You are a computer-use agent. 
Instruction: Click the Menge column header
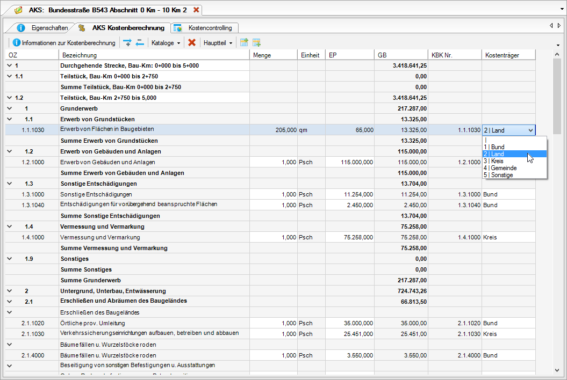pyautogui.click(x=274, y=55)
